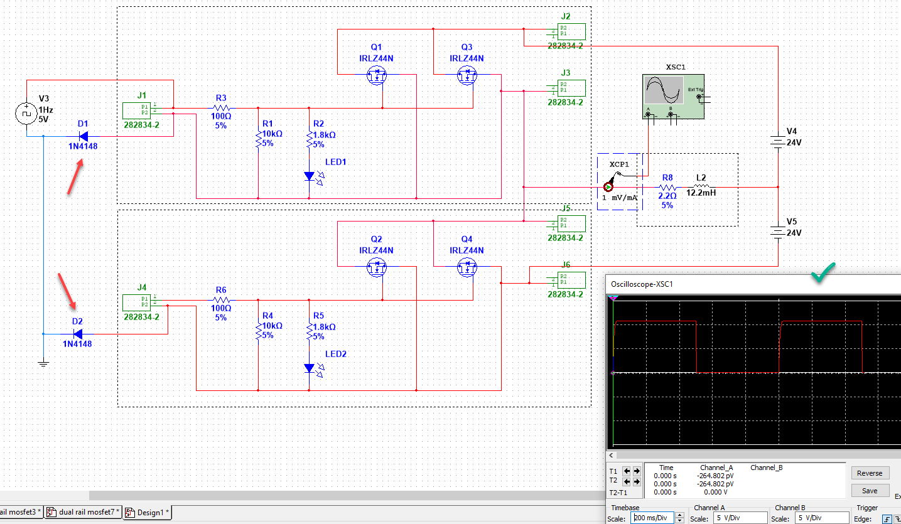Image resolution: width=901 pixels, height=524 pixels.
Task: Click the oscilloscope Reverse button
Action: click(x=870, y=473)
